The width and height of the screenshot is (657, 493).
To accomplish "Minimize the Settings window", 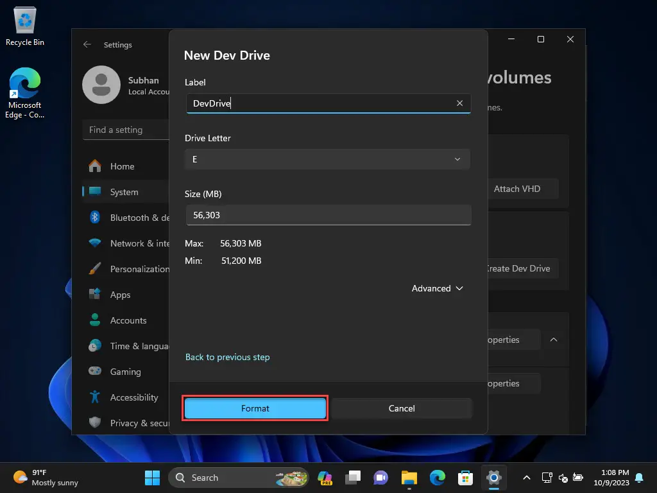I will 511,39.
